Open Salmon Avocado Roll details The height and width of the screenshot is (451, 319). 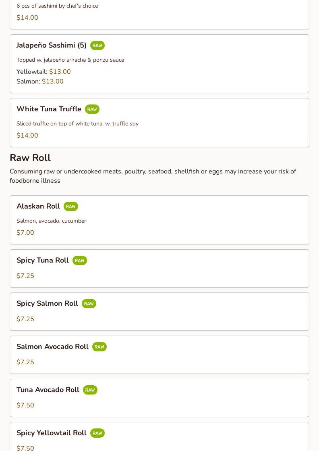(x=52, y=347)
